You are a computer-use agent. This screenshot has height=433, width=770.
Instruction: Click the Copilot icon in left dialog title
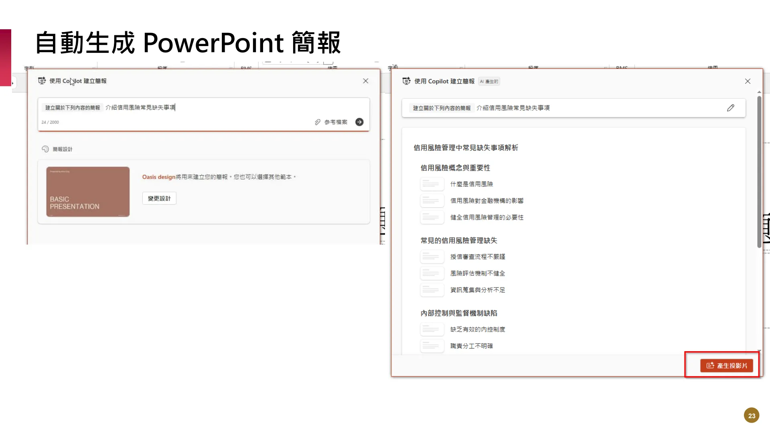point(42,81)
